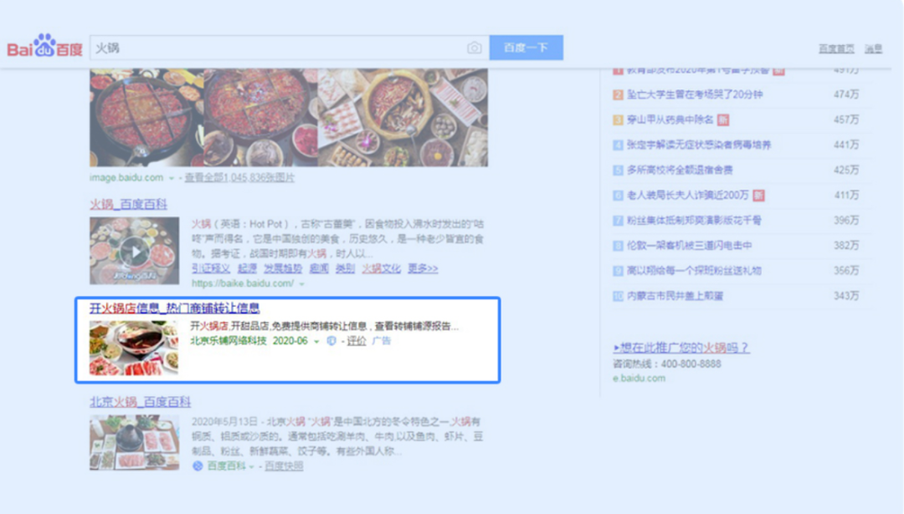Open hot search 张定宇解读无症状感染者病毒培养
Viewport: 904px width, 514px height.
[x=699, y=145]
